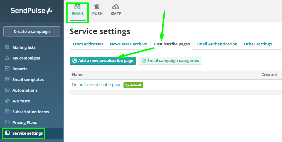Click the A/B tests icon
The width and height of the screenshot is (282, 142).
click(x=7, y=101)
